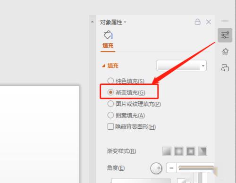This screenshot has width=236, height=183.
Task: Click the sidebar collapse handle at top right
Action: (x=225, y=21)
